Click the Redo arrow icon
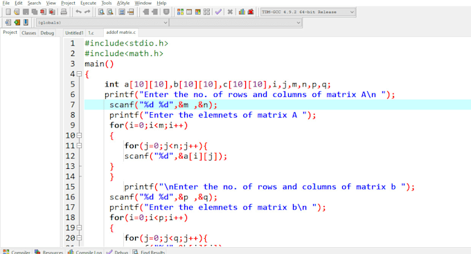Viewport: 471px width, 254px height. [87, 12]
